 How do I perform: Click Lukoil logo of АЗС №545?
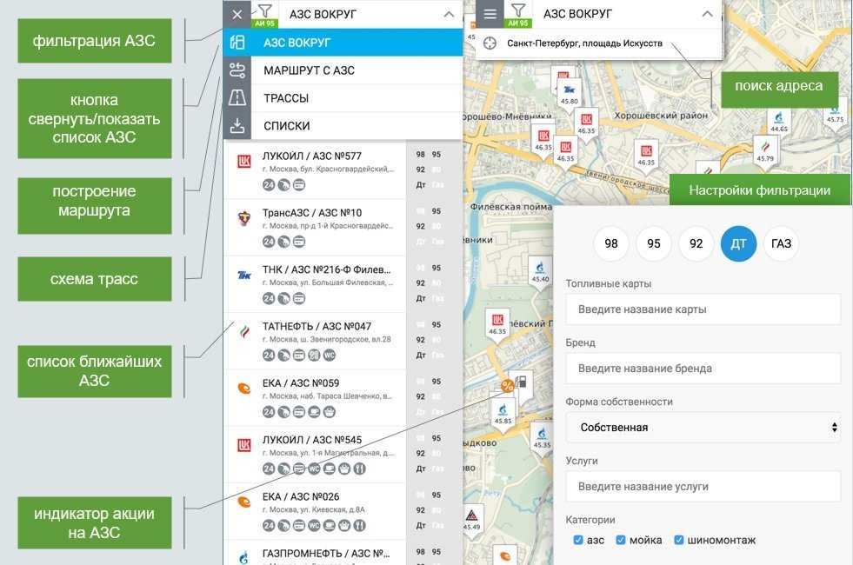click(244, 445)
